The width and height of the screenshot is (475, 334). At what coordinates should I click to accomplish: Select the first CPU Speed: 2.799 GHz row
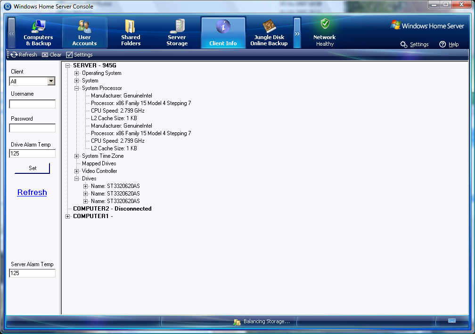(118, 111)
